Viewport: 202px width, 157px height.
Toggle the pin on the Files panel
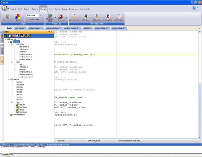tap(49, 32)
